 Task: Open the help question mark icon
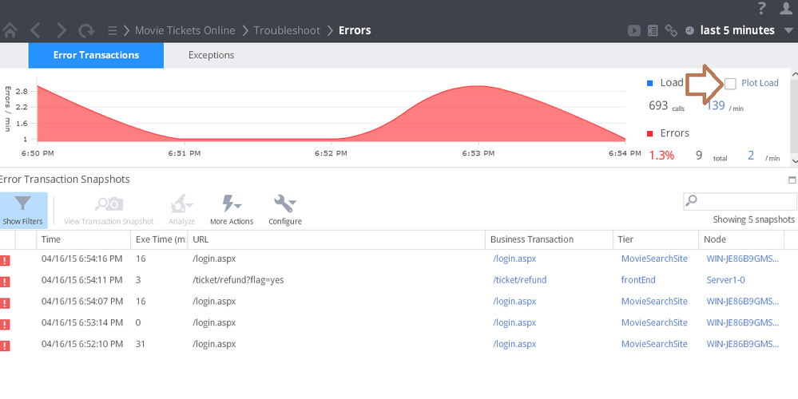(x=762, y=8)
